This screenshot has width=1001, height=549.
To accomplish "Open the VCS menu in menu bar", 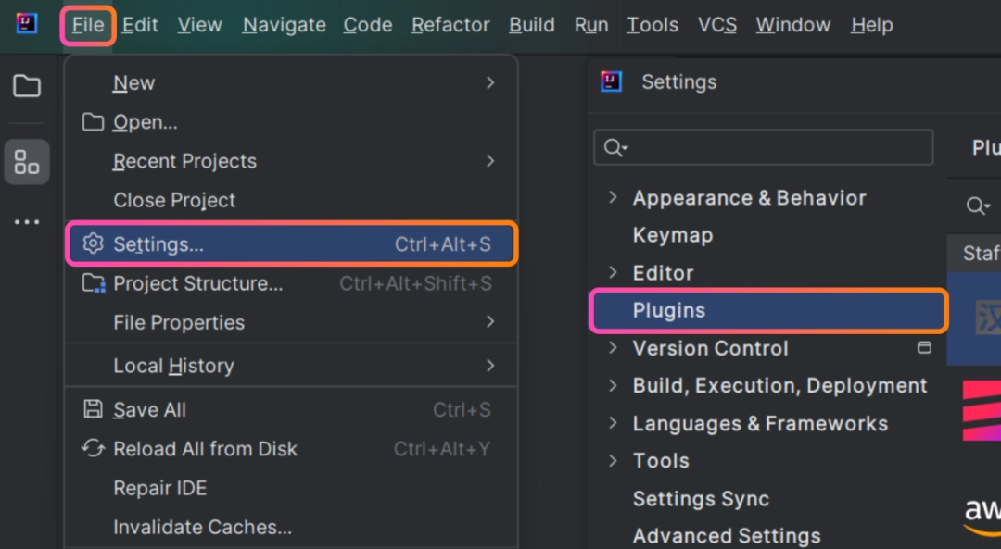I will click(716, 25).
